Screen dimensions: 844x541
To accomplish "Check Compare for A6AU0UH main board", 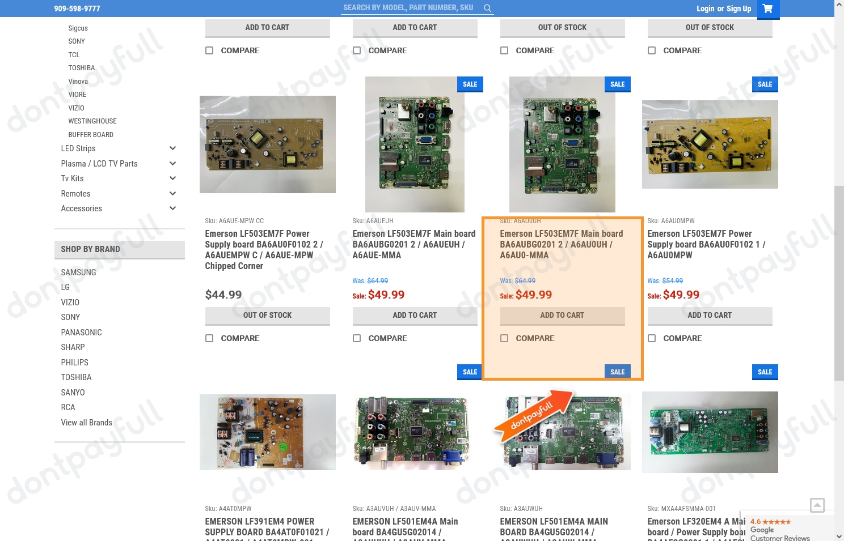I will coord(504,338).
